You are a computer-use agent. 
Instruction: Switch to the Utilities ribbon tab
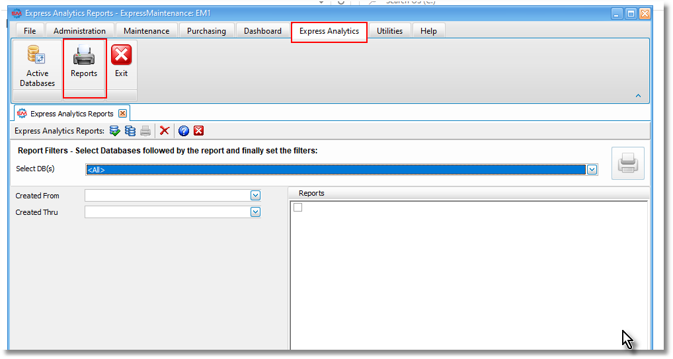point(390,31)
